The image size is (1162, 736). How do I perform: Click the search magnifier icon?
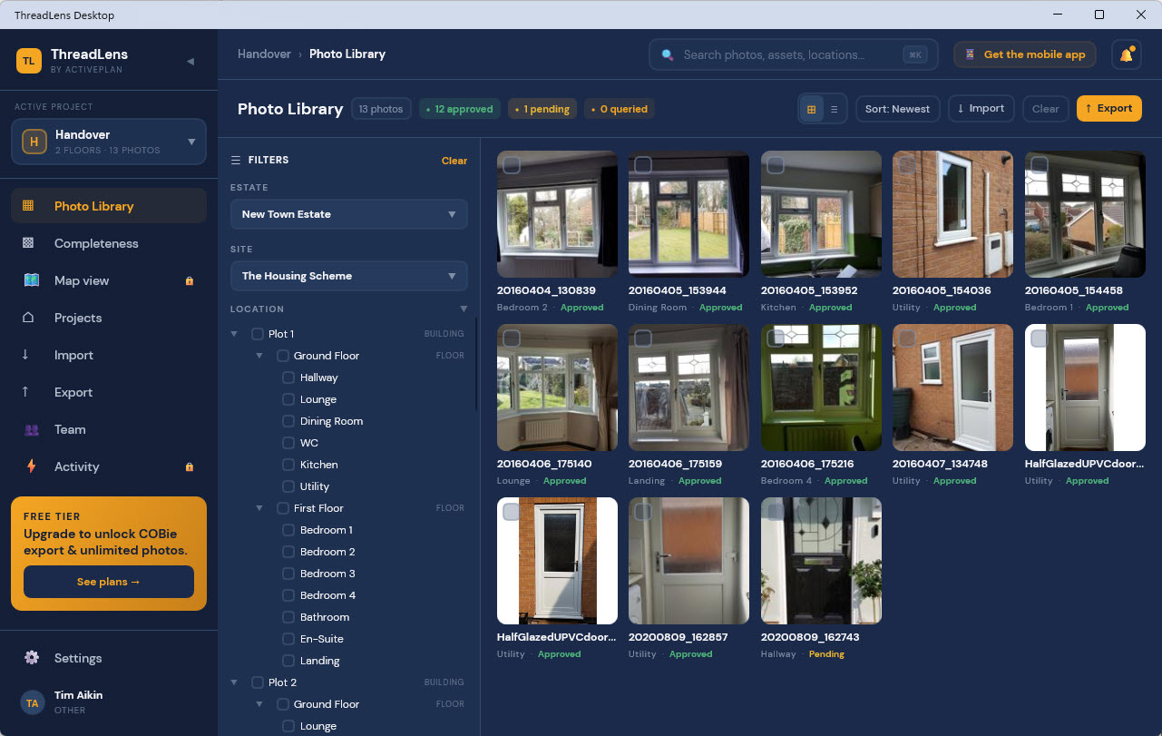coord(668,54)
